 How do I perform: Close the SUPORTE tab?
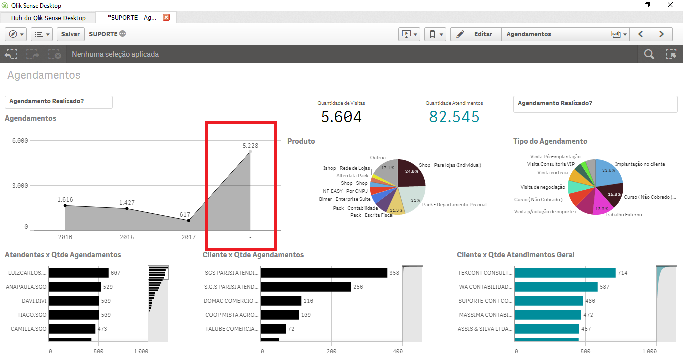(166, 17)
